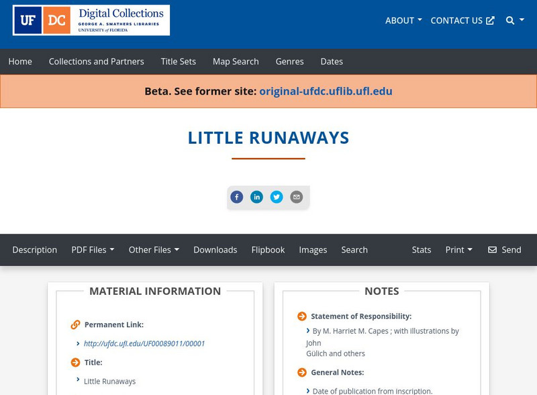Screen dimensions: 537x395
Task: Select the Send option with envelope icon
Action: click(505, 250)
